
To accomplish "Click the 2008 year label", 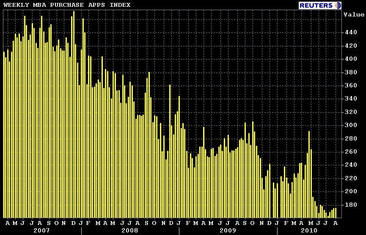I will (130, 230).
